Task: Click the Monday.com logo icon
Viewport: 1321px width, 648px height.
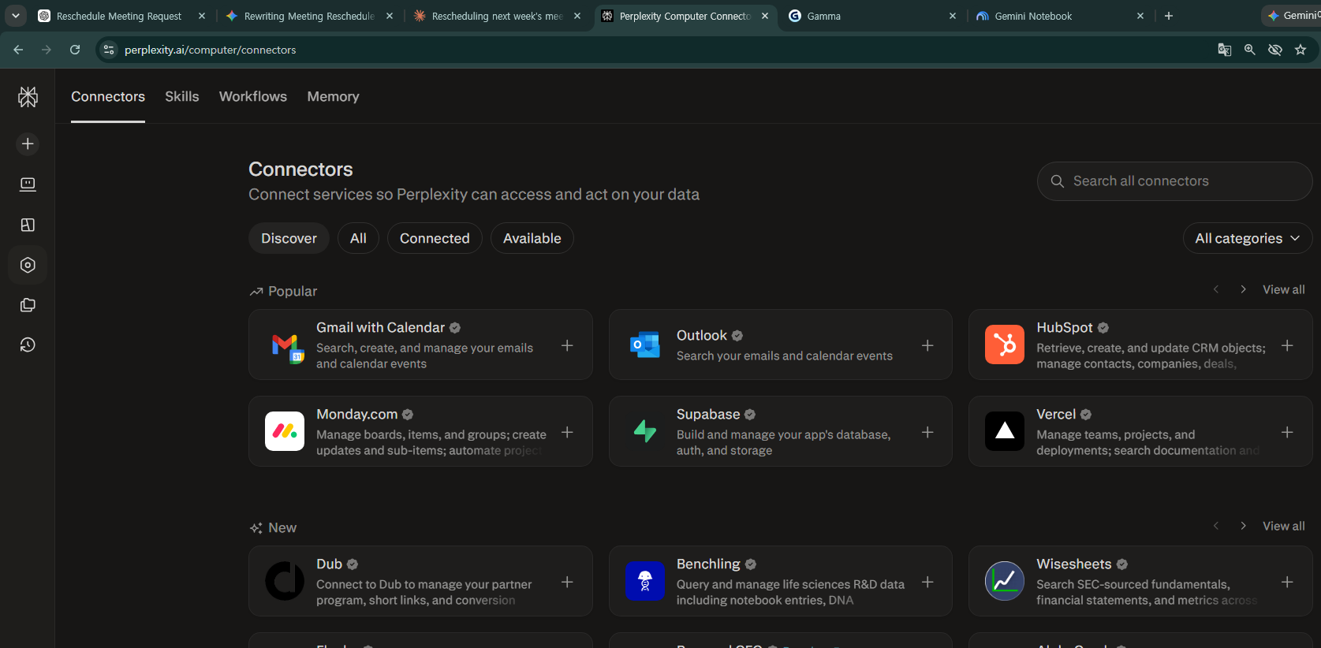Action: tap(285, 431)
